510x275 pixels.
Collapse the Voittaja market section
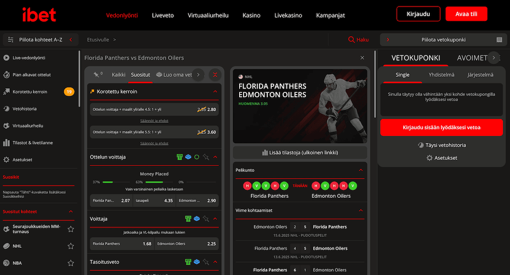point(215,219)
